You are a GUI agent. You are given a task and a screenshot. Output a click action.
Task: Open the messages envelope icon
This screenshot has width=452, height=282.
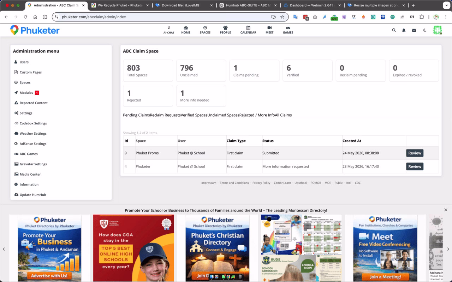coord(414,30)
